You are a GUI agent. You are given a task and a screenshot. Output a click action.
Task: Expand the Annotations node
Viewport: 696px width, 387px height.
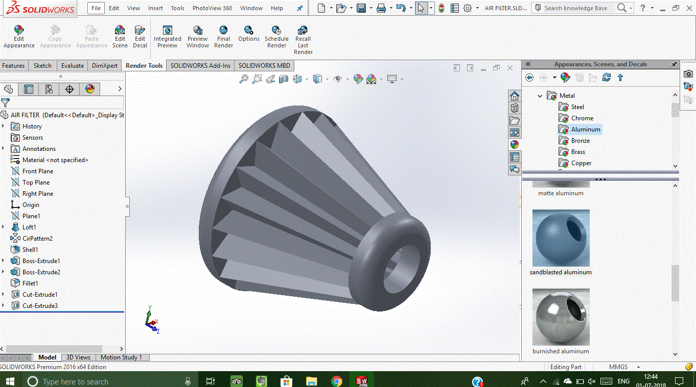pyautogui.click(x=4, y=149)
